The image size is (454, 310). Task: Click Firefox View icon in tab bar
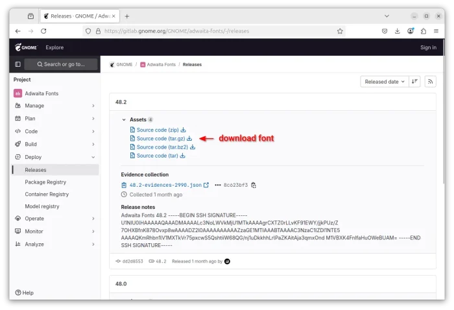30,16
